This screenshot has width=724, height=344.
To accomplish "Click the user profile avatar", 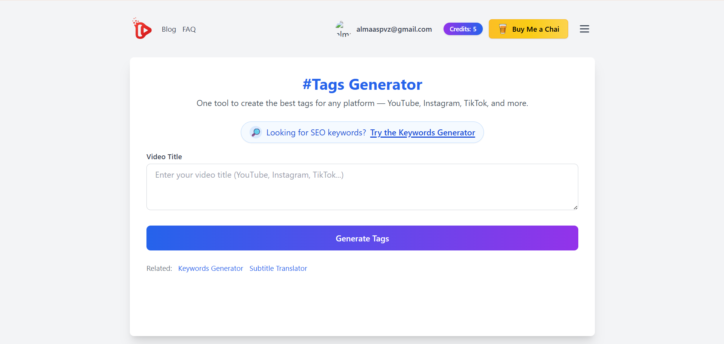I will (x=343, y=29).
